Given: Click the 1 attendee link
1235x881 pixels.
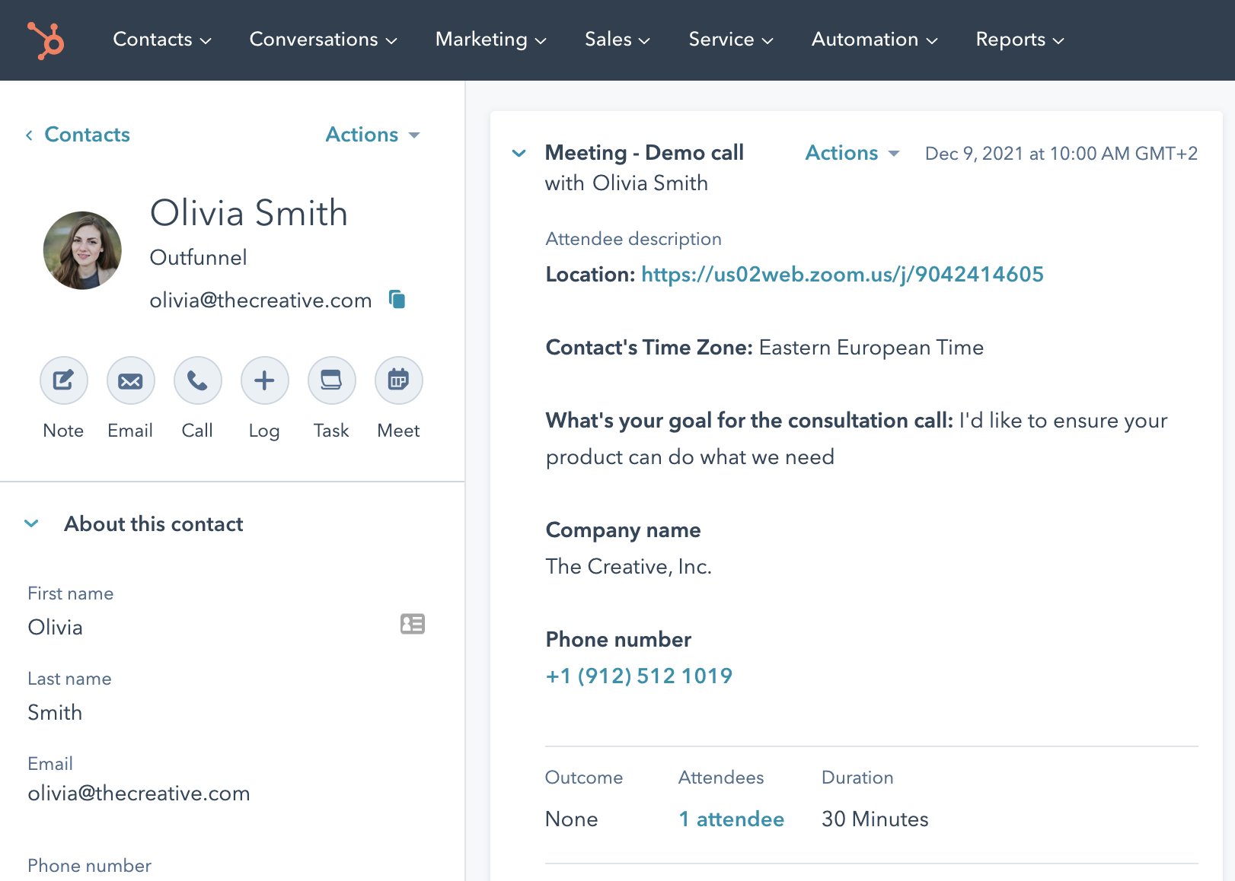Looking at the screenshot, I should tap(731, 819).
